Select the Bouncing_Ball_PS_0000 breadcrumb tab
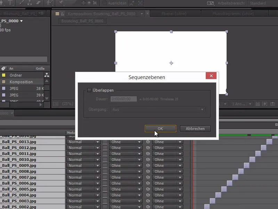Screen dimensions: 278x209 coord(82,21)
